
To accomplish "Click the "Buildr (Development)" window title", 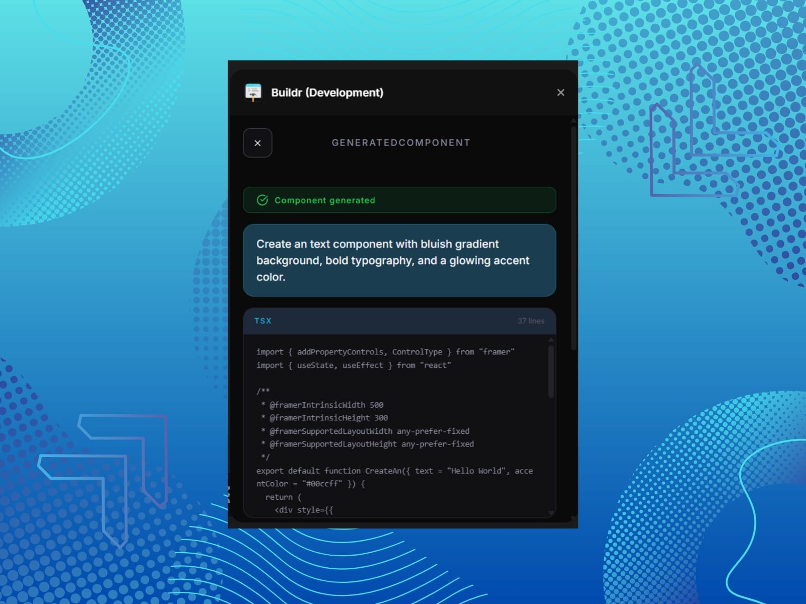I will tap(327, 93).
